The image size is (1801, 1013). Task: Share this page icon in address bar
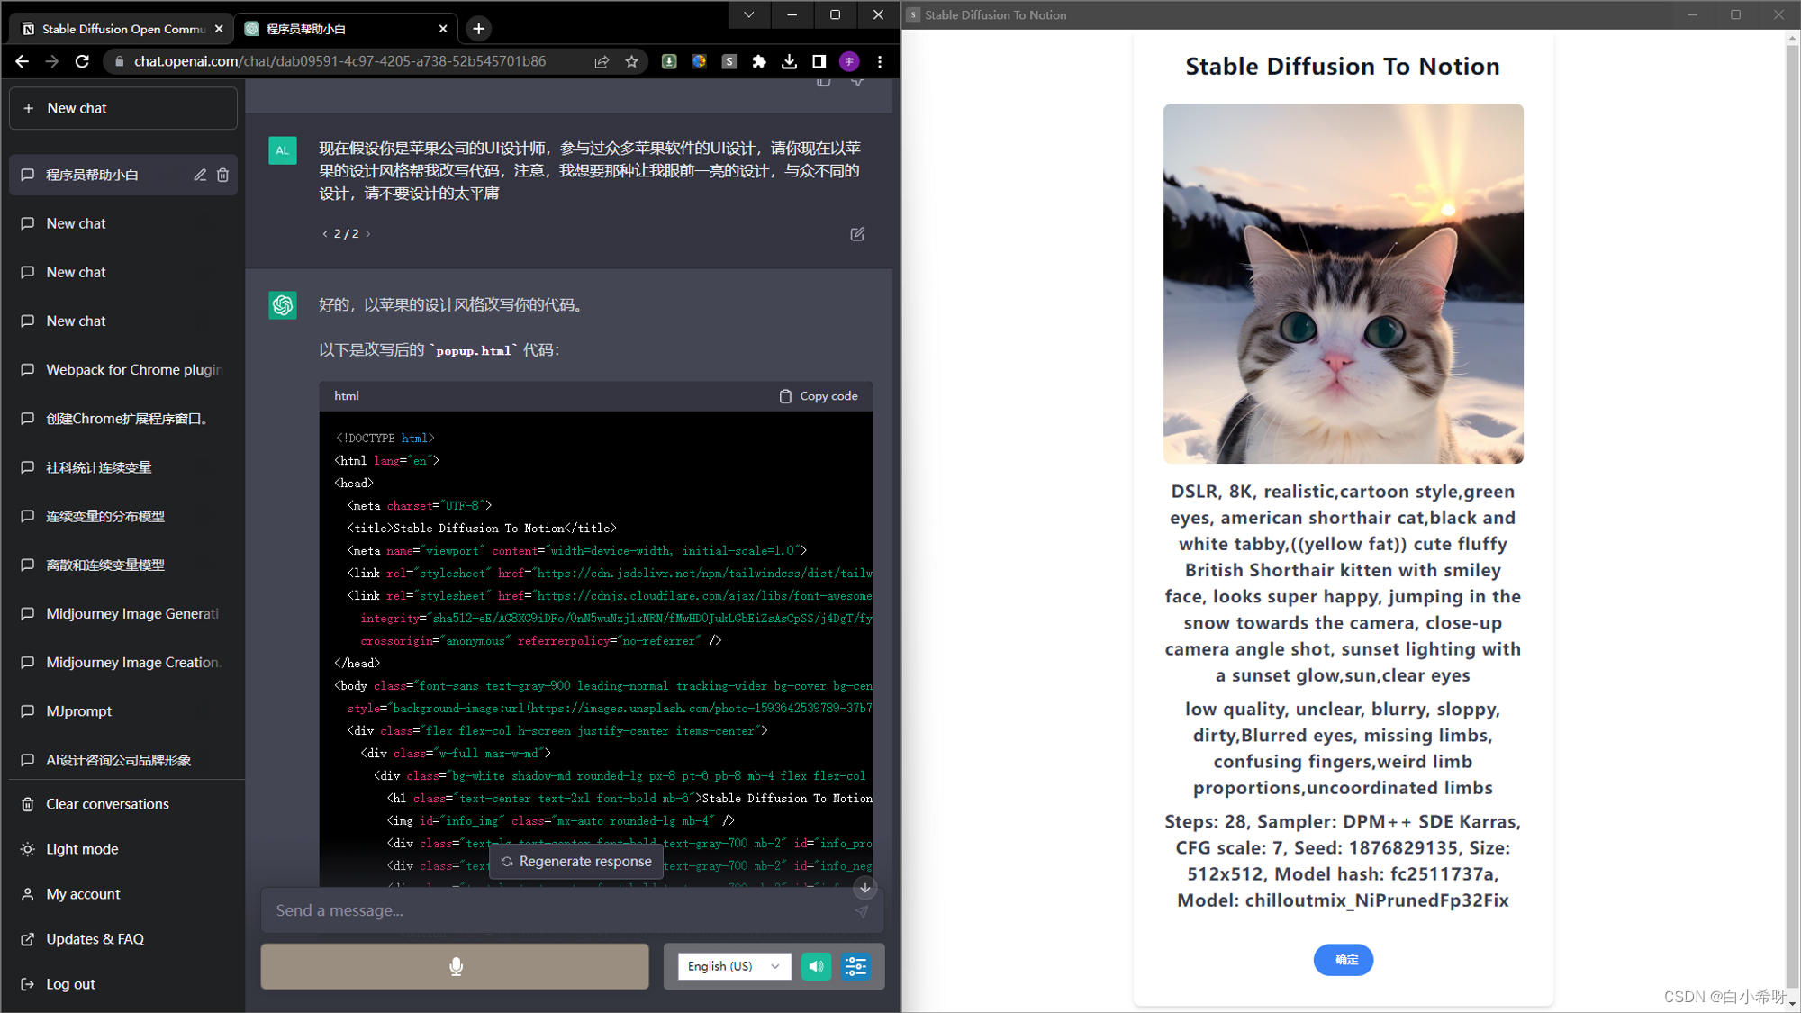tap(602, 61)
